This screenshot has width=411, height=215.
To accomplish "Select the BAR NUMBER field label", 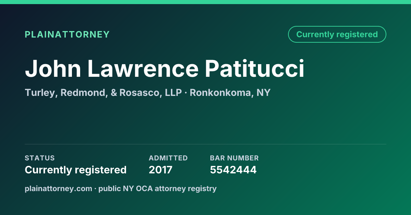I will (x=234, y=158).
